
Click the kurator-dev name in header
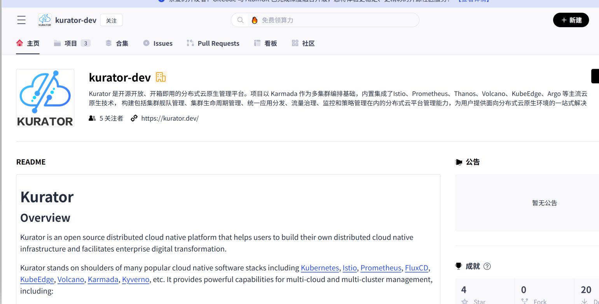click(76, 20)
